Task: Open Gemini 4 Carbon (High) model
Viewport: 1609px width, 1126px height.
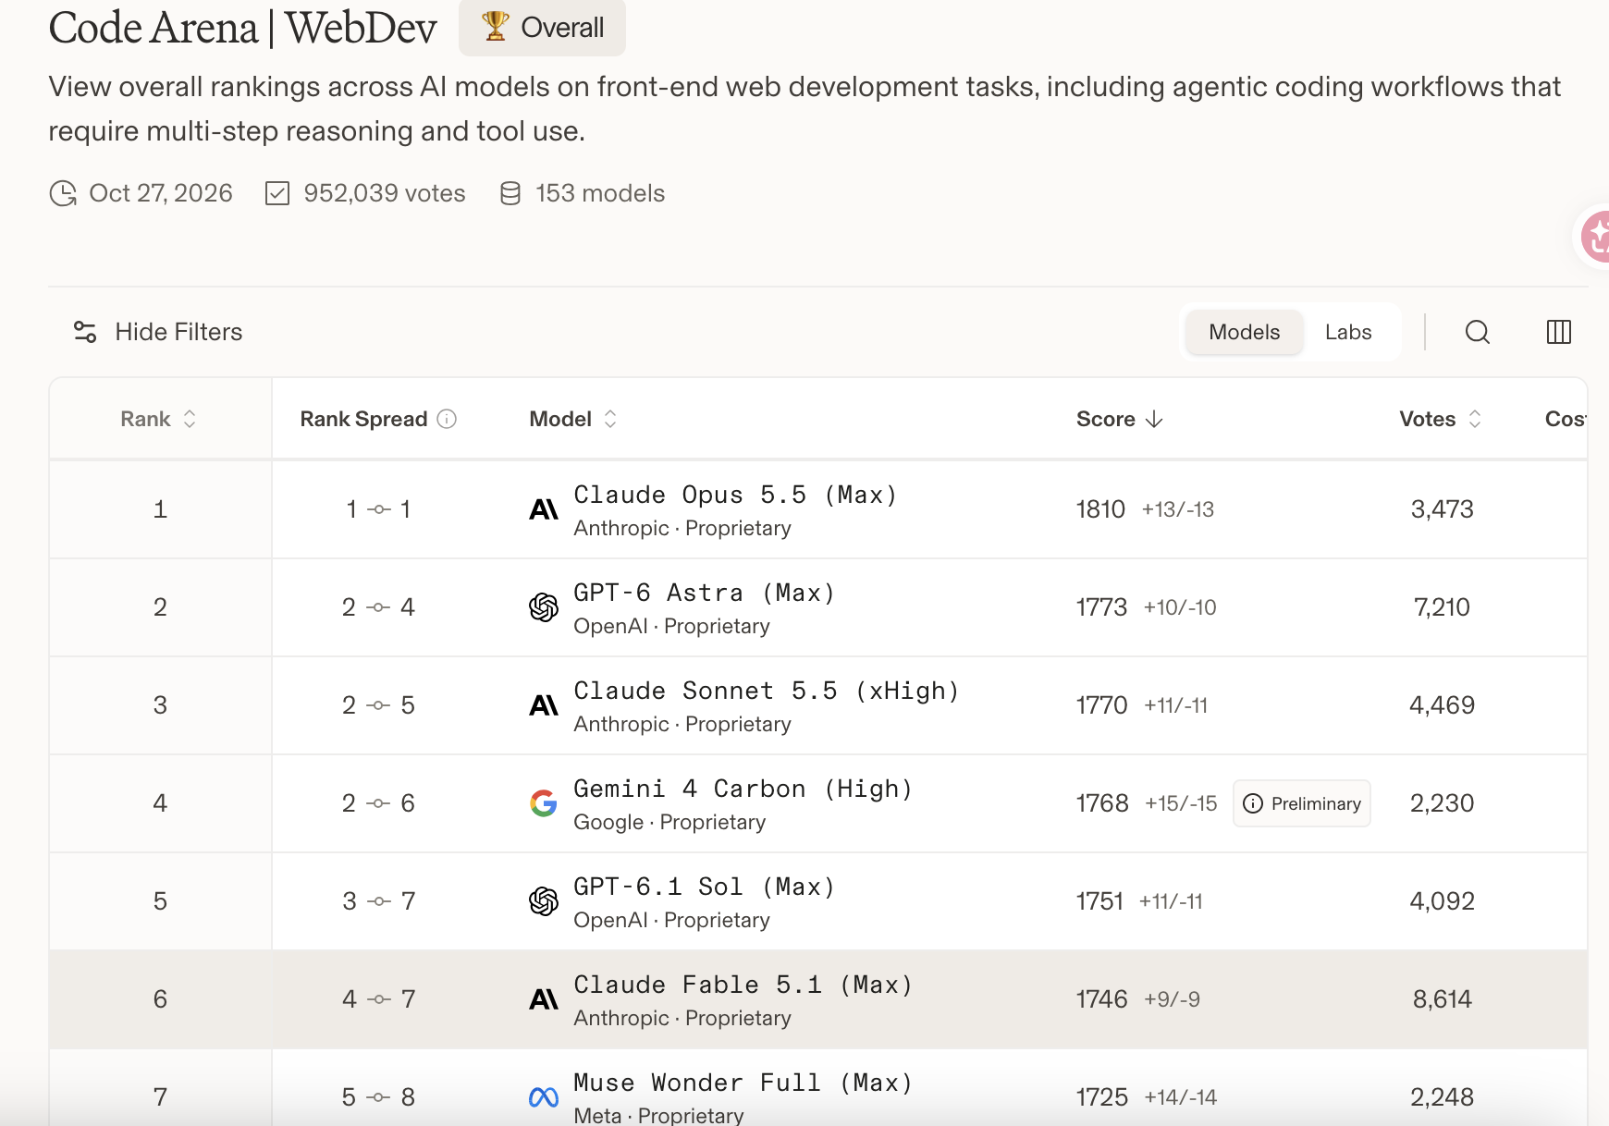Action: 743,789
